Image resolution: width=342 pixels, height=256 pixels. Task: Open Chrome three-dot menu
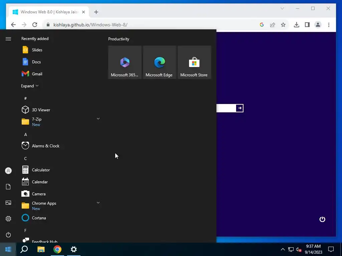pos(329,25)
